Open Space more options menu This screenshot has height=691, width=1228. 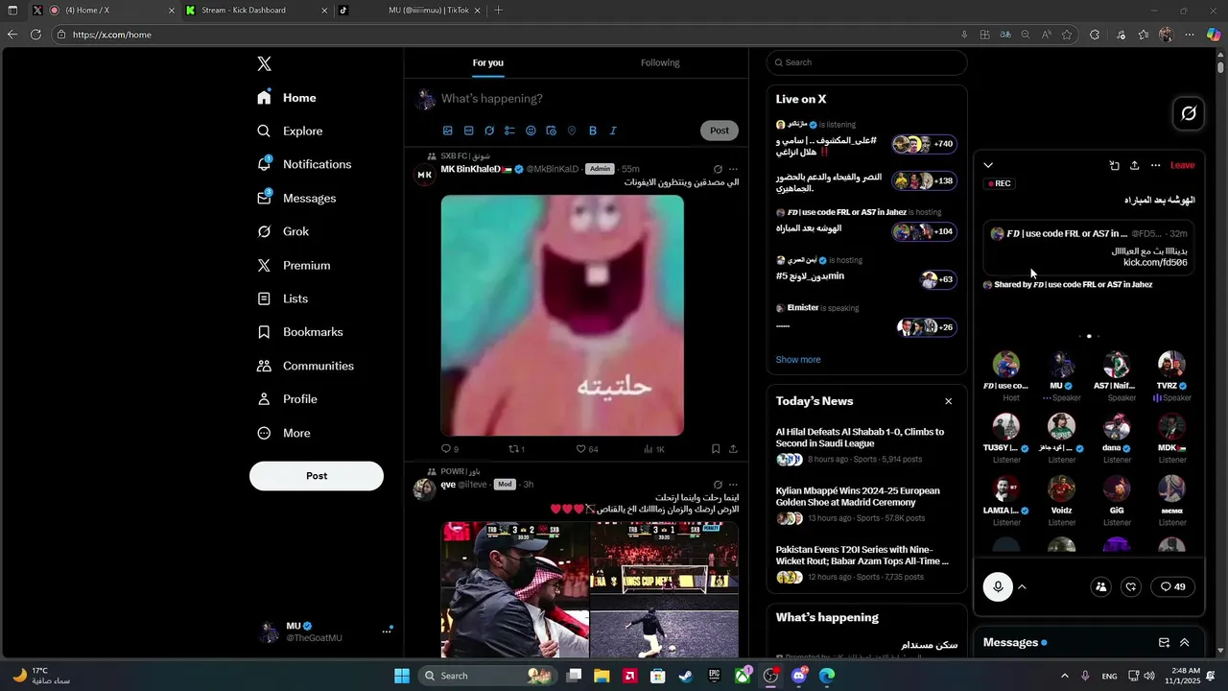[1155, 165]
